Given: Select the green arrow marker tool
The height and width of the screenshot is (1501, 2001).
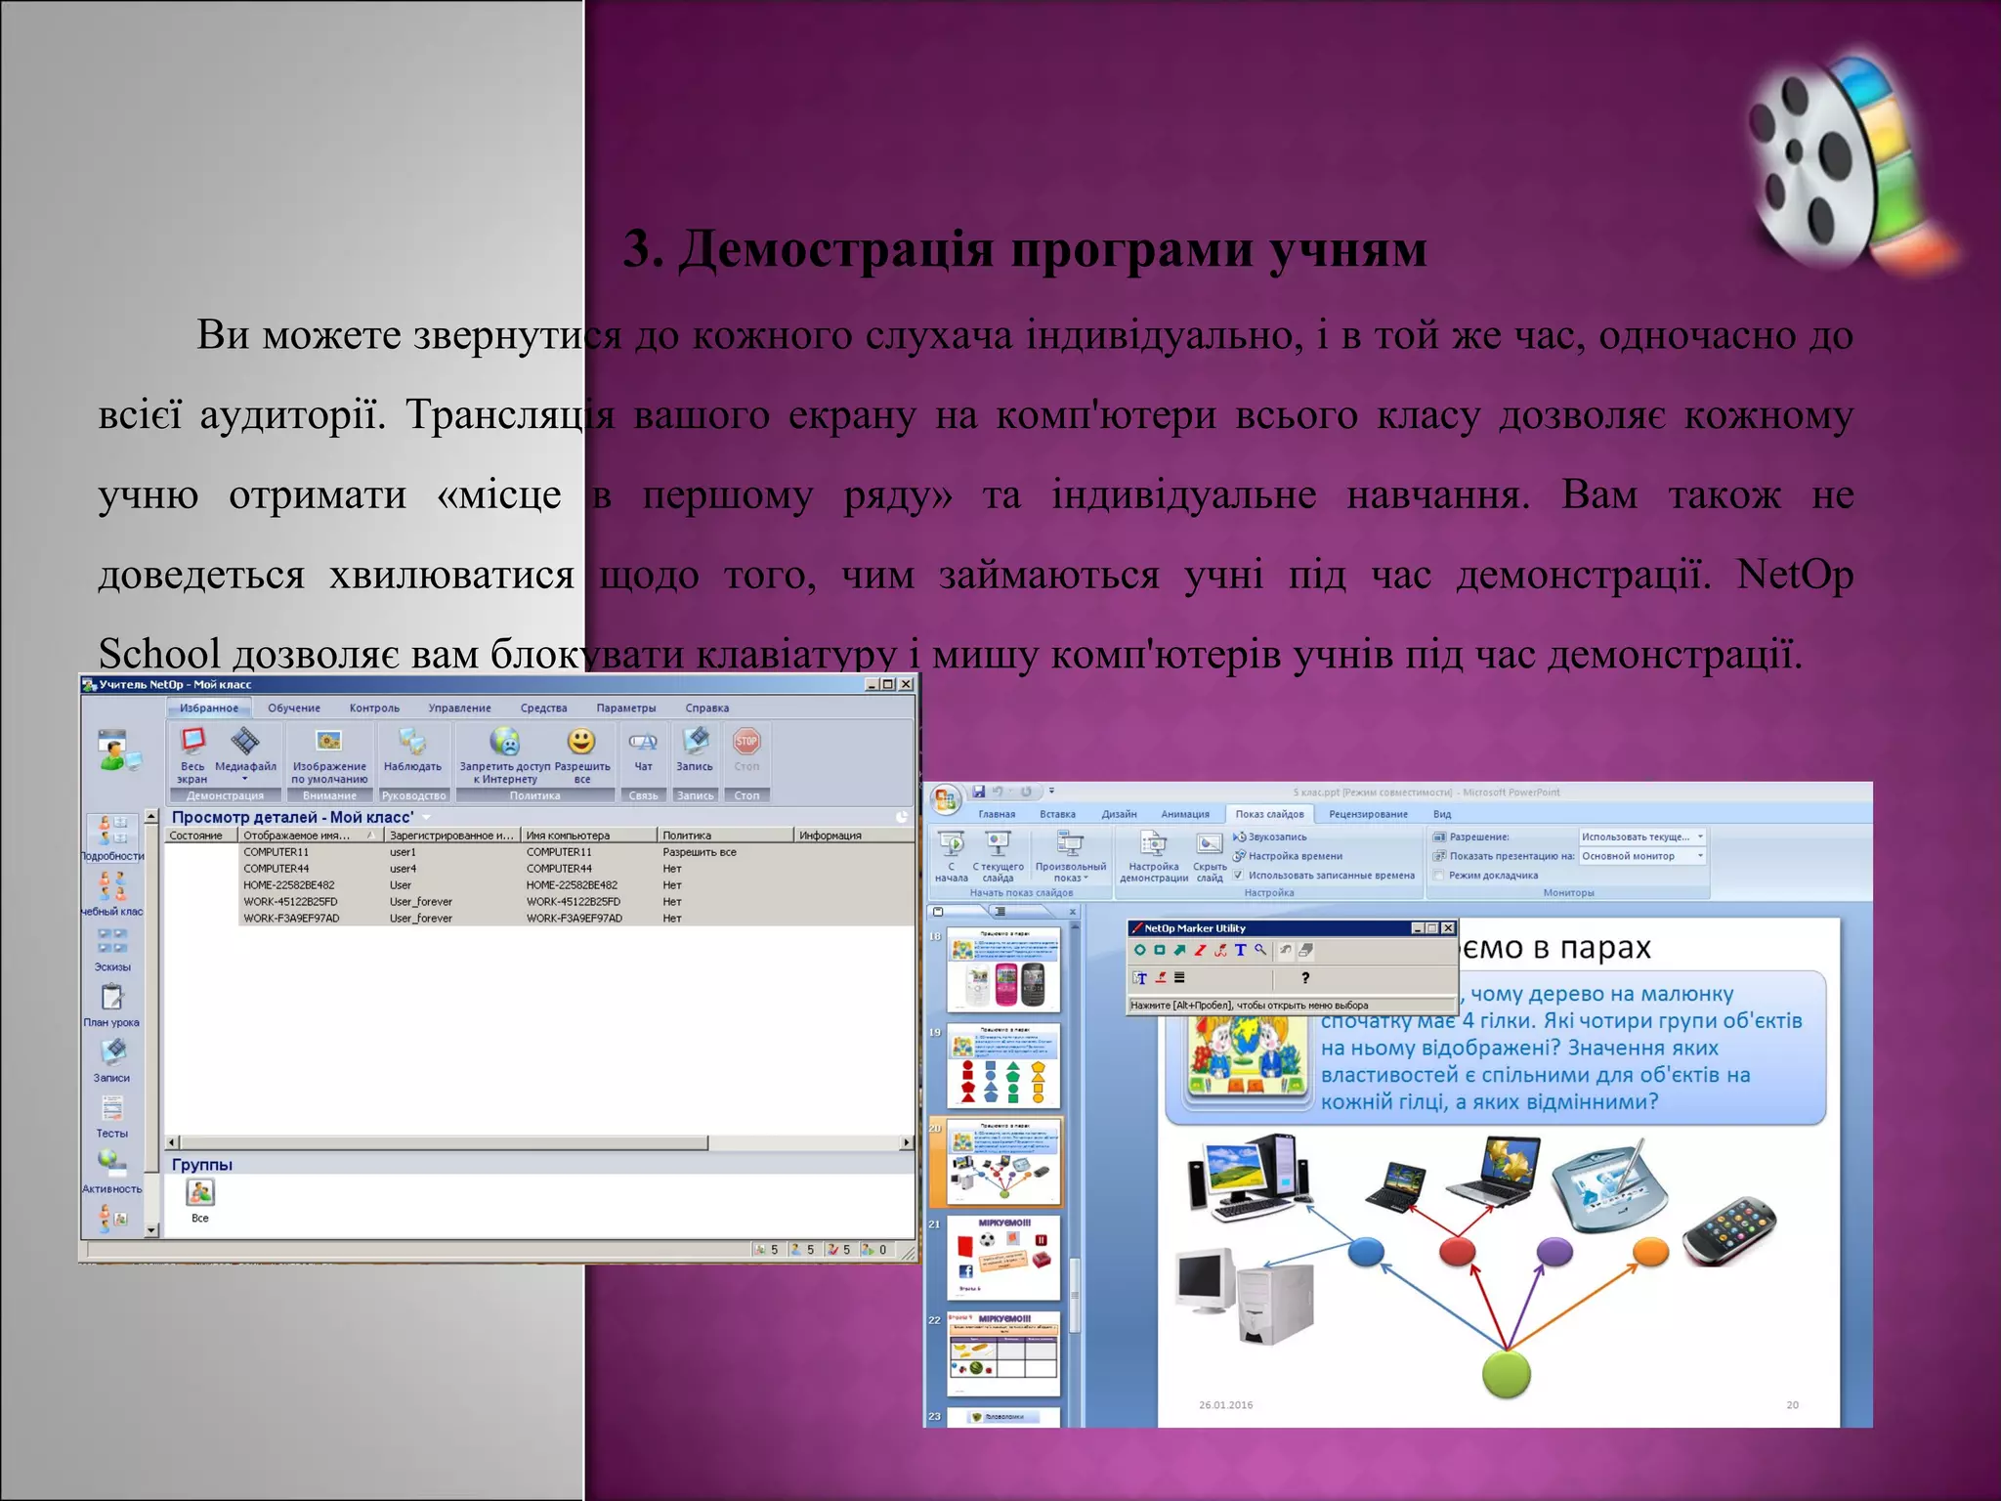Looking at the screenshot, I should [x=1179, y=950].
